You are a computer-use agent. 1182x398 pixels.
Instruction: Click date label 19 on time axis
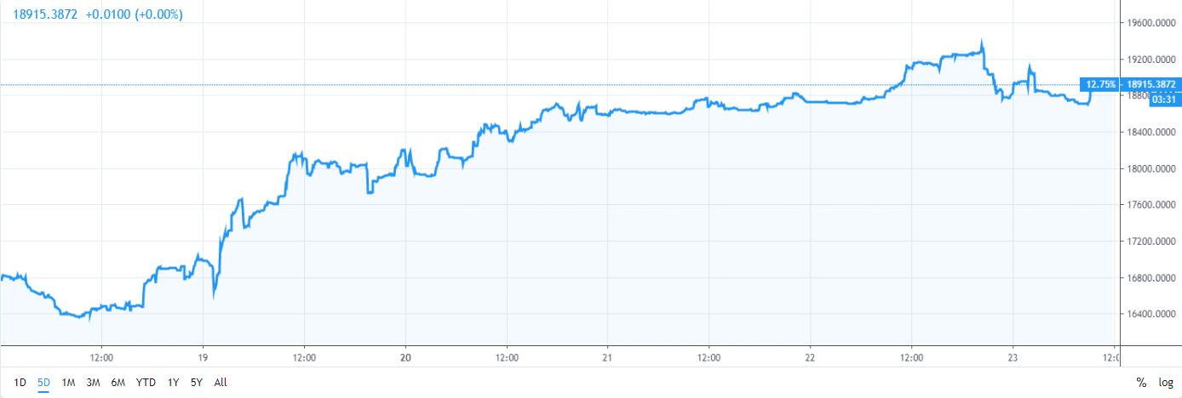coord(203,357)
